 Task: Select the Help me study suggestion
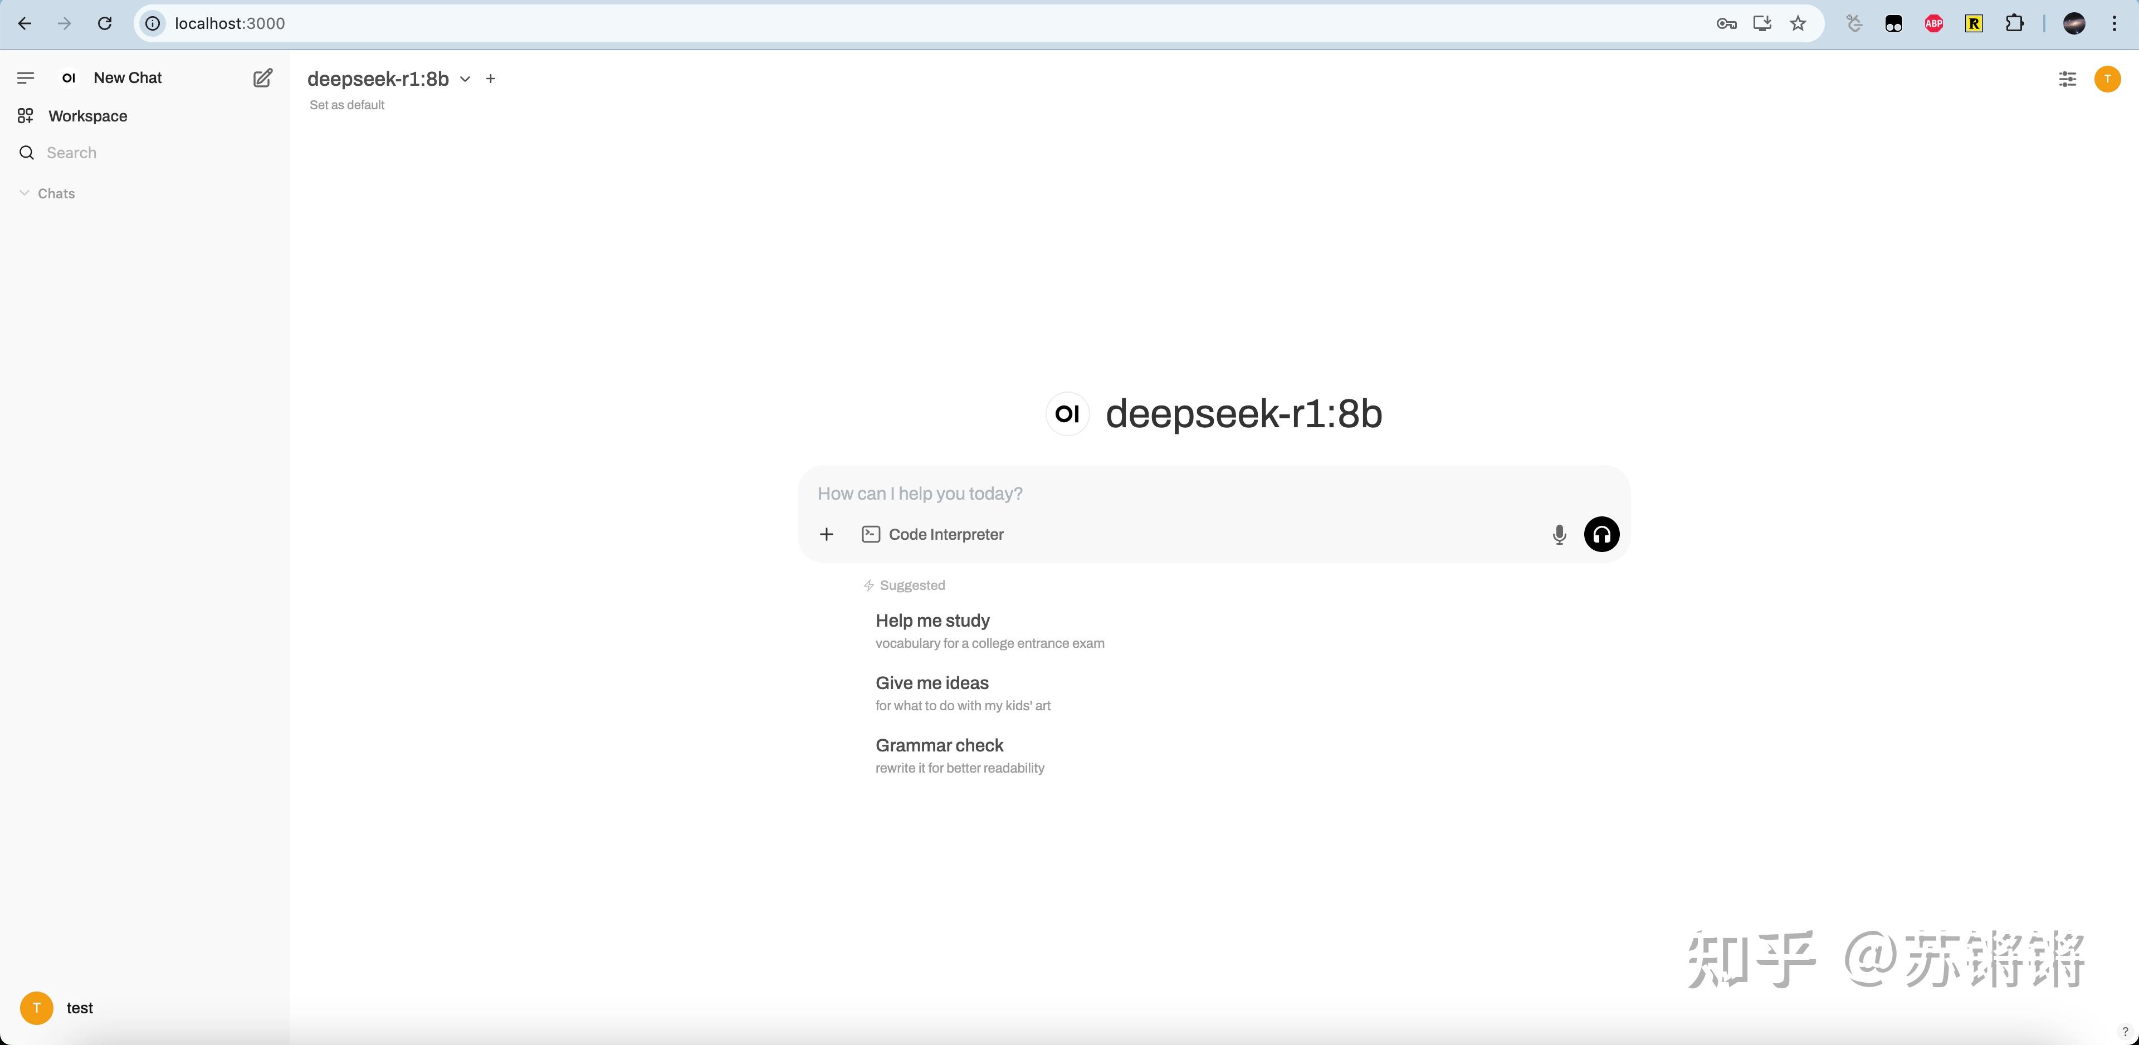[932, 621]
